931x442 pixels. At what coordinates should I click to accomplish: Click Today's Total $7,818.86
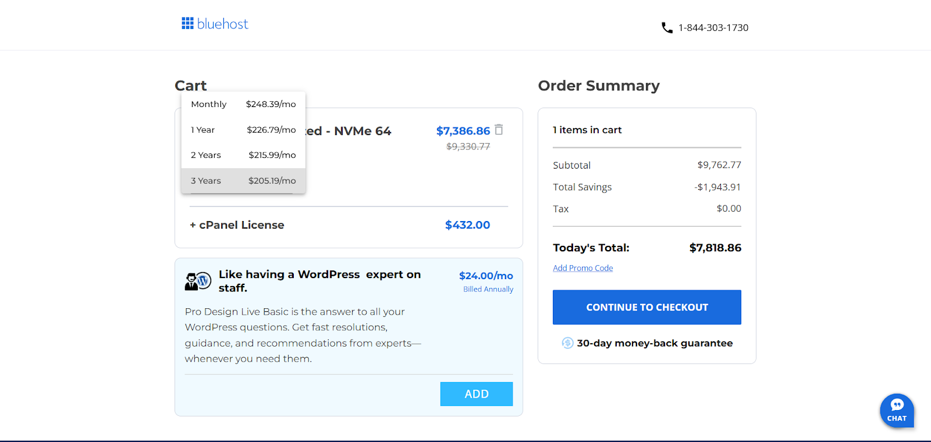[x=715, y=248]
